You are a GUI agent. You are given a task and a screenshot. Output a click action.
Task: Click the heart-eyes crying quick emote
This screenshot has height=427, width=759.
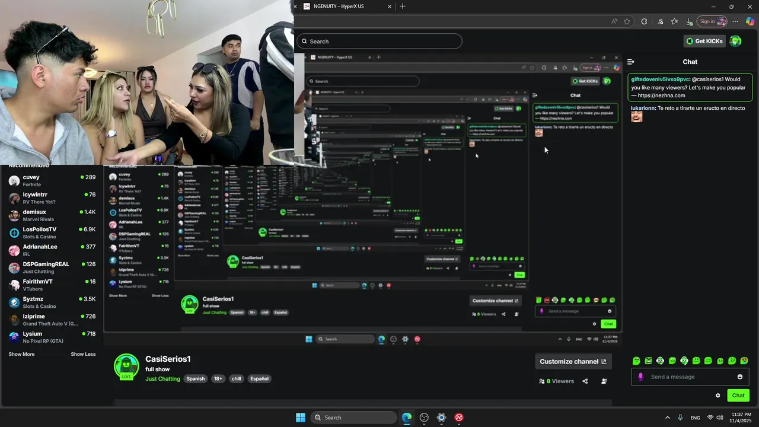pos(744,361)
